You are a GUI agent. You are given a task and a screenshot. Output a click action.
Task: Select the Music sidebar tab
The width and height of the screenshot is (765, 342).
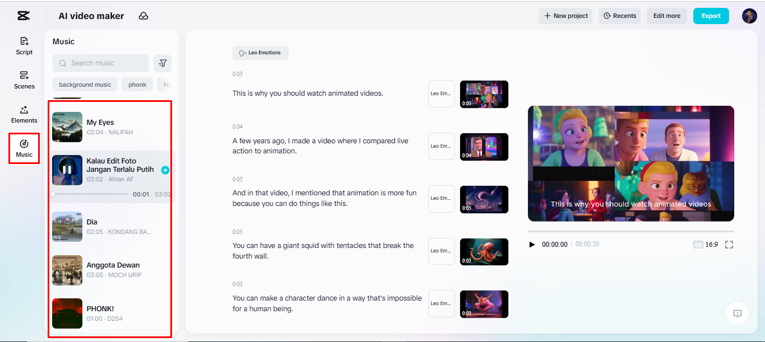point(24,148)
